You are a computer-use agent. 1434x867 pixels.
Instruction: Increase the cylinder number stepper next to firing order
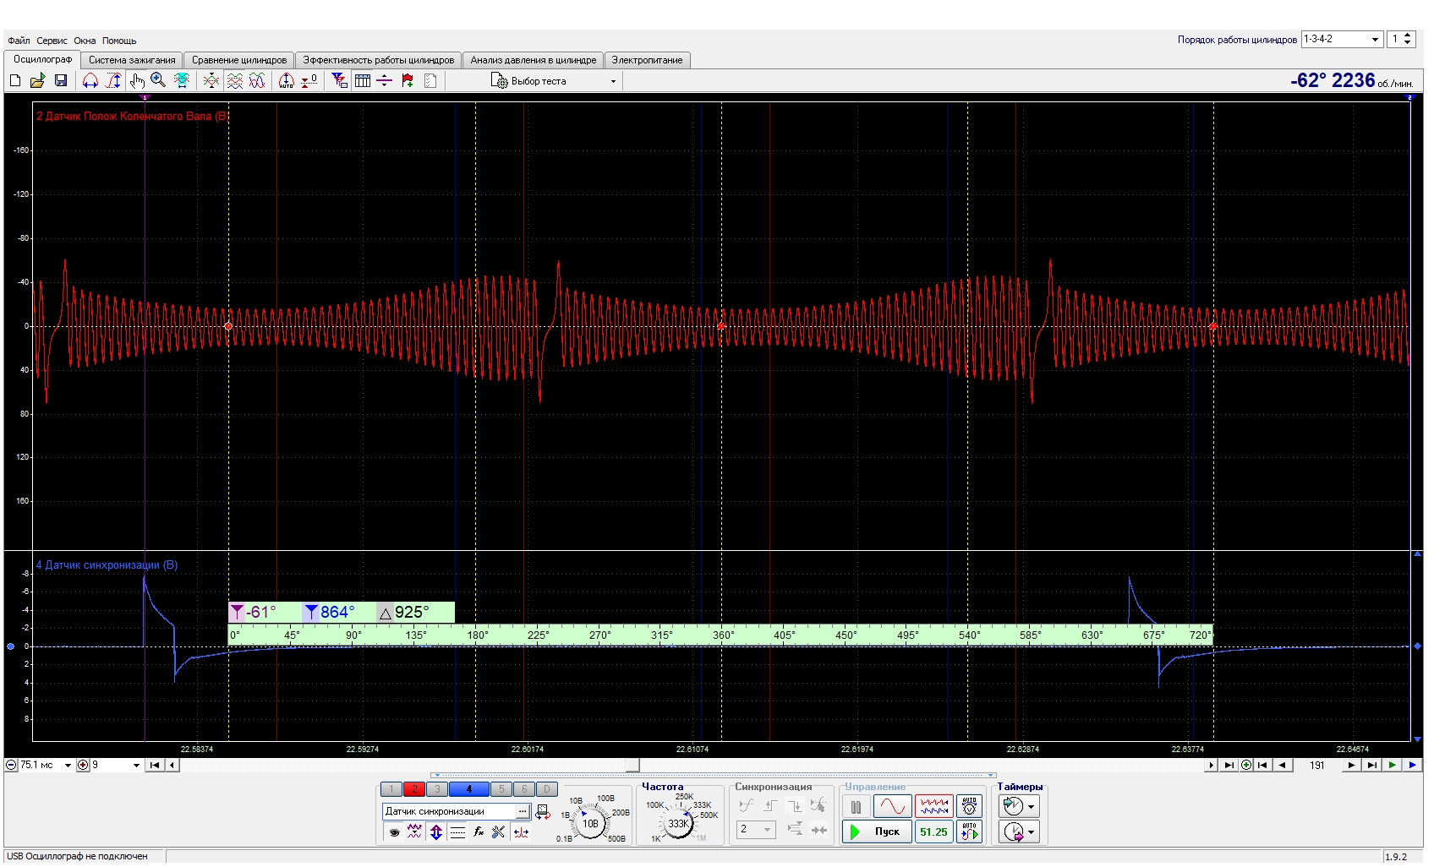1408,35
